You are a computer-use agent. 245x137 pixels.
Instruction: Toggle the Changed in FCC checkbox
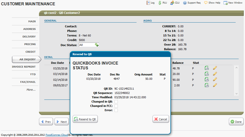pyautogui.click(x=116, y=106)
